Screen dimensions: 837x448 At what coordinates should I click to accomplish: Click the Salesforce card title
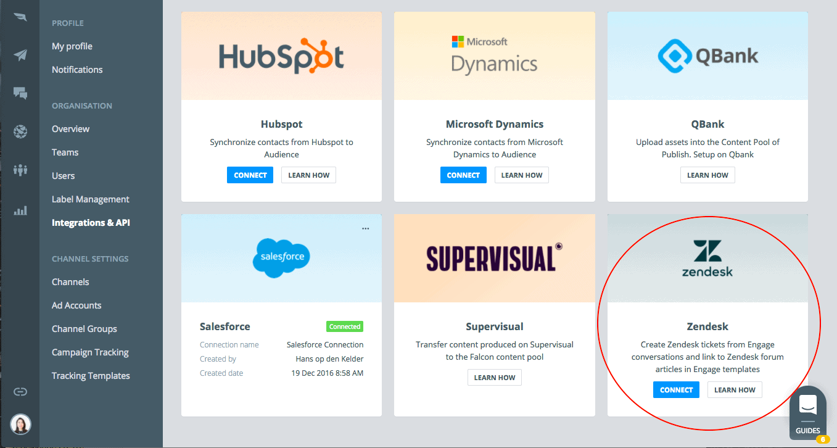click(225, 326)
